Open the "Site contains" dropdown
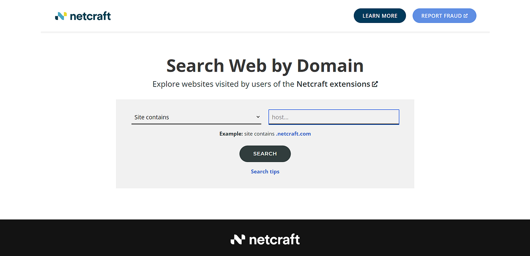The image size is (530, 256). (197, 117)
